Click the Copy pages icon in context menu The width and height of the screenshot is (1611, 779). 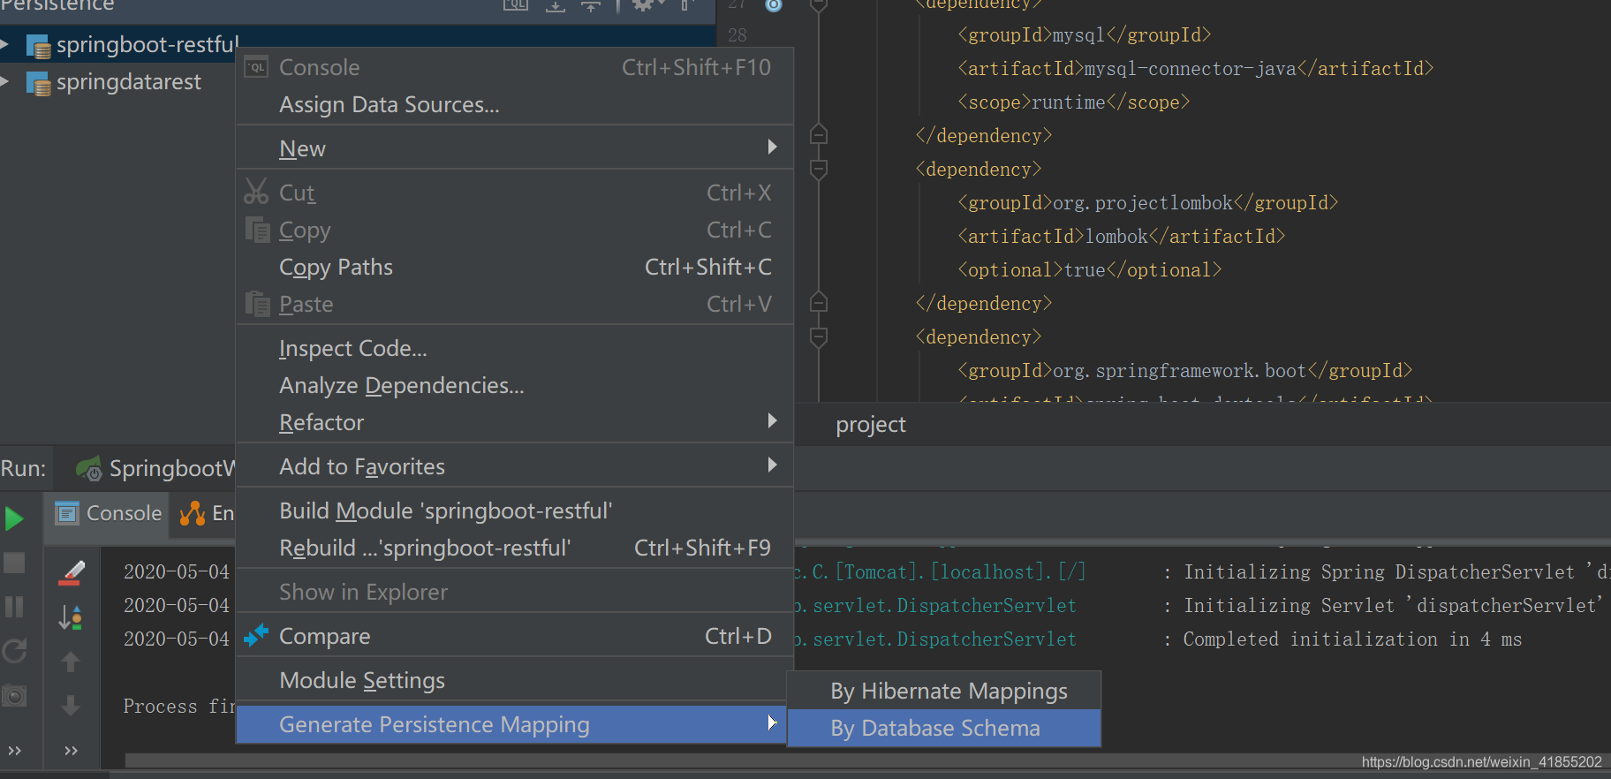pos(257,230)
